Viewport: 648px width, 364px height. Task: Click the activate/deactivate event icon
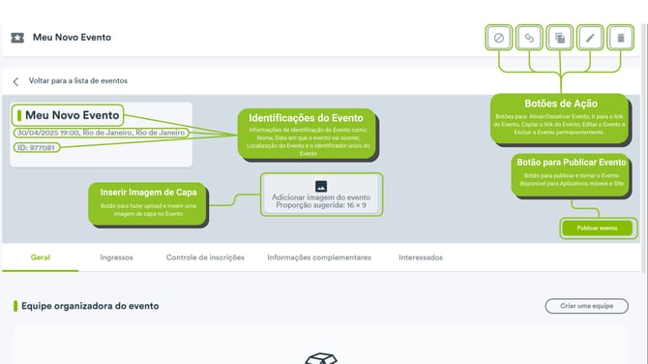[x=499, y=38]
